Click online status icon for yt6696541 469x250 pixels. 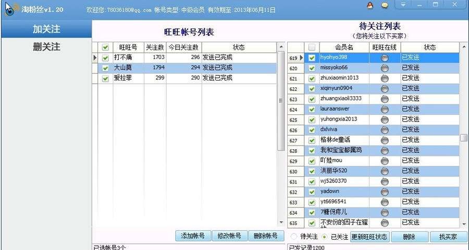tap(385, 202)
